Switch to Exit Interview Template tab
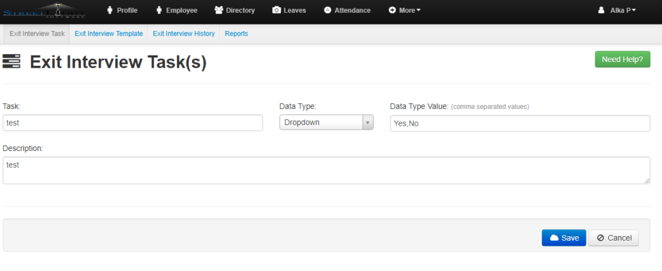Image resolution: width=662 pixels, height=271 pixels. 109,34
